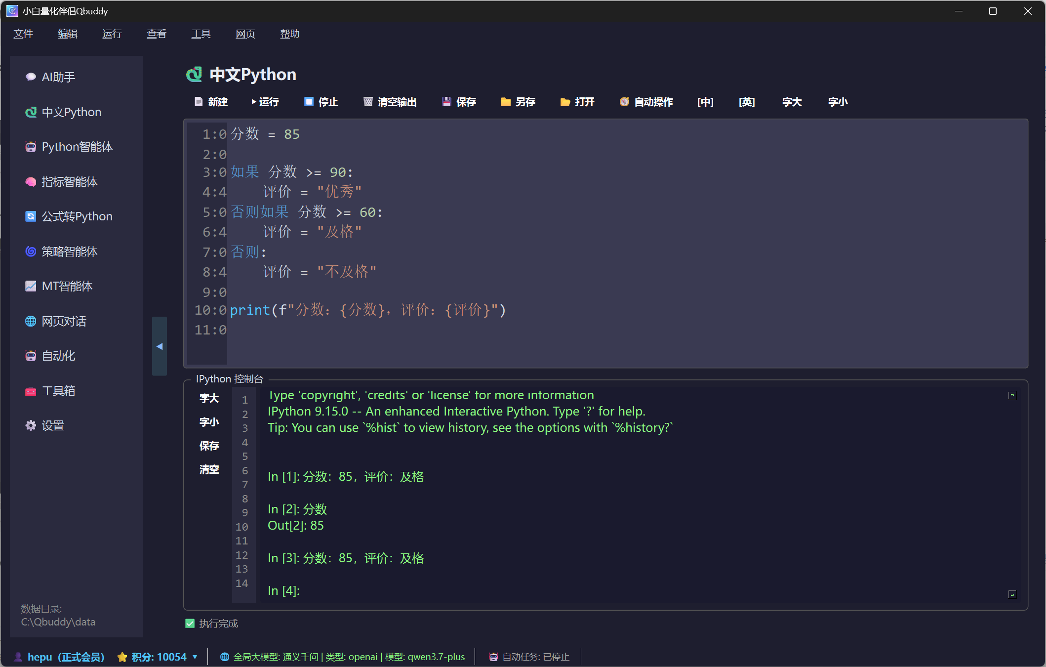The height and width of the screenshot is (667, 1046).
Task: Click the 中文Python page title logo
Action: (194, 74)
